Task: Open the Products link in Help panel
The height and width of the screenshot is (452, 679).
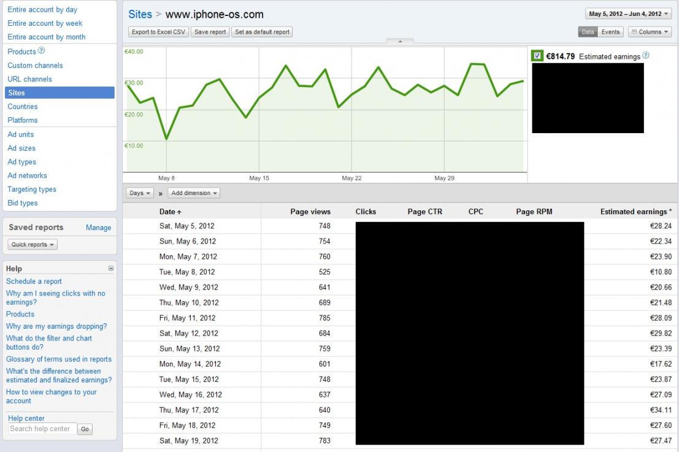Action: 20,315
